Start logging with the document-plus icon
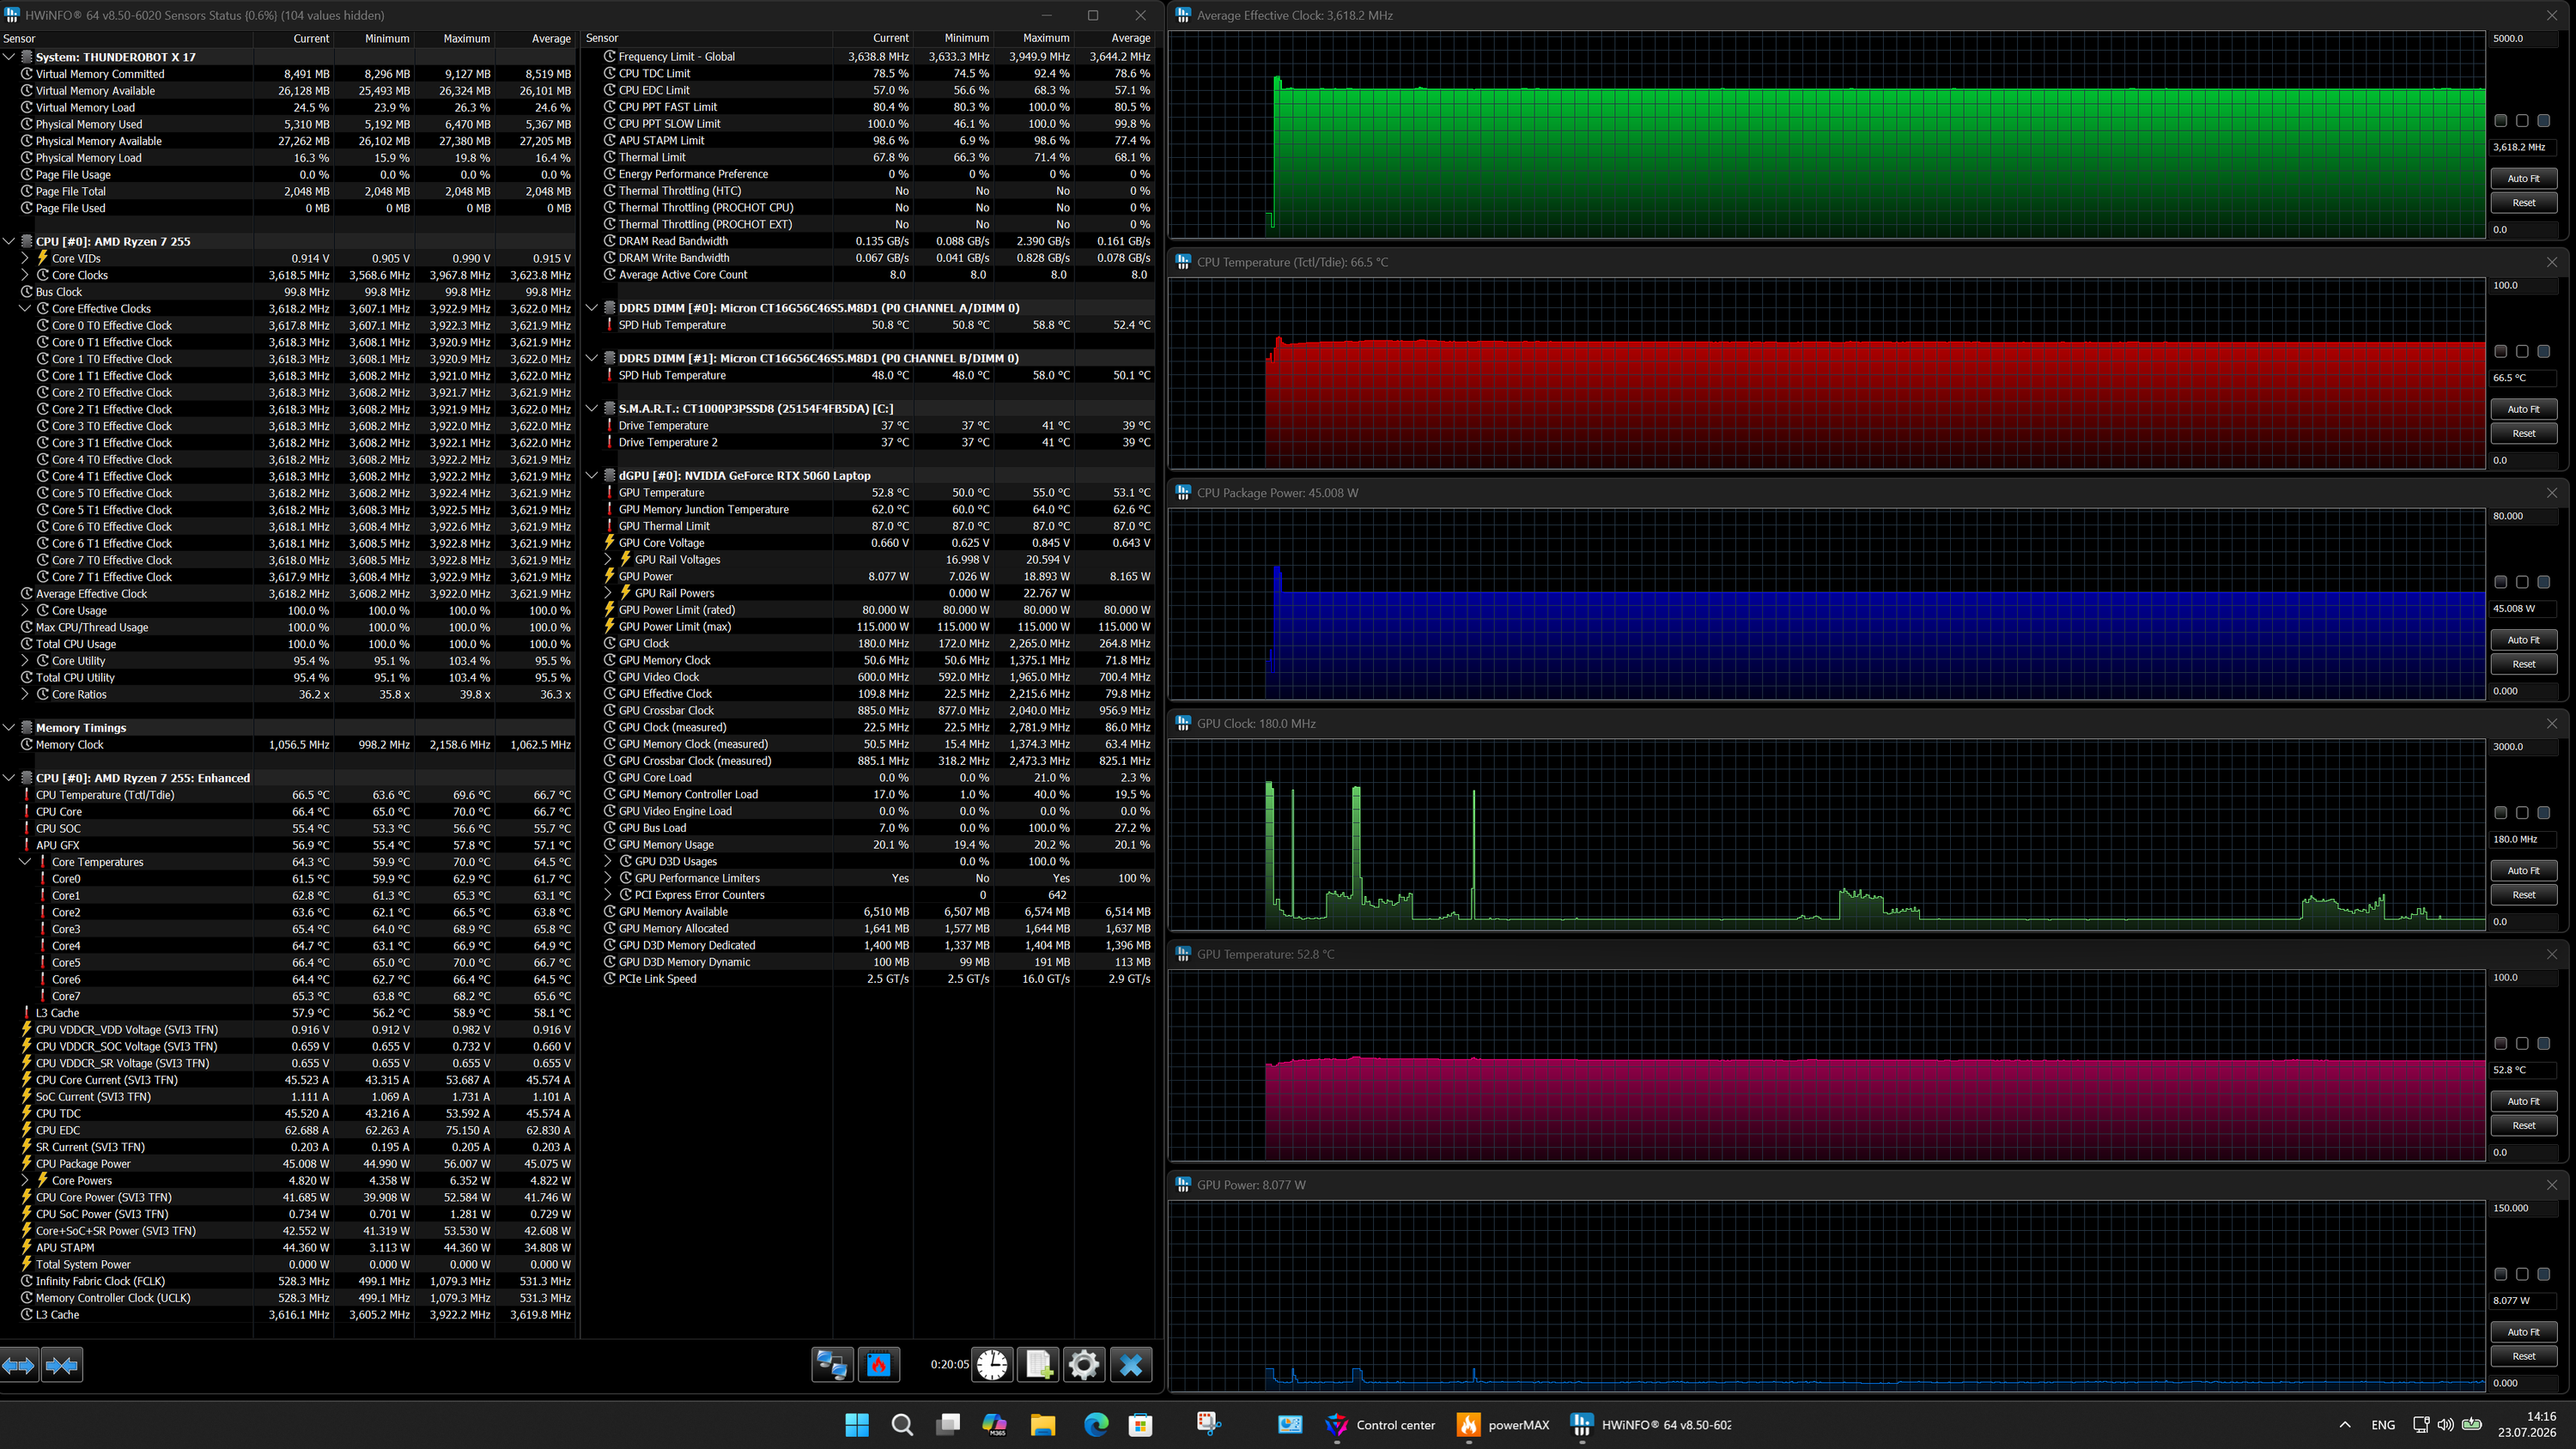The width and height of the screenshot is (2576, 1449). click(x=1038, y=1364)
